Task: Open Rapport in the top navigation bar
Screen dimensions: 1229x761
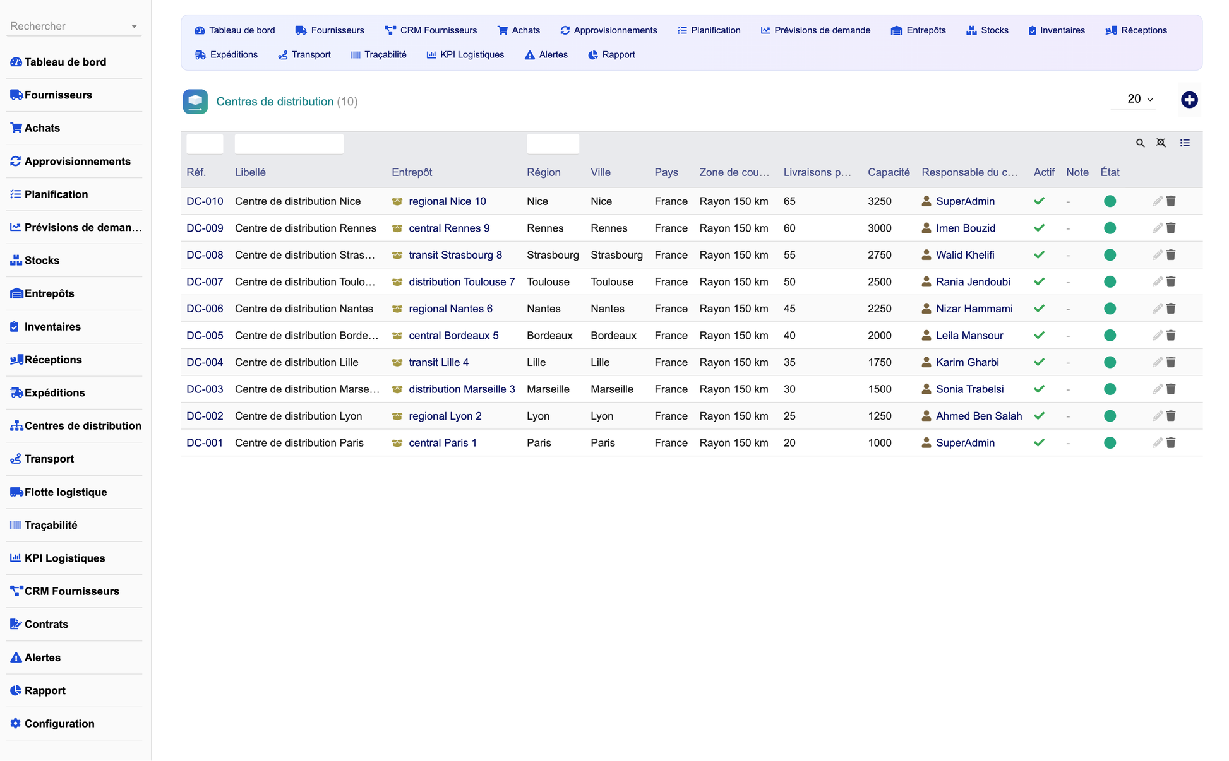Action: [611, 55]
